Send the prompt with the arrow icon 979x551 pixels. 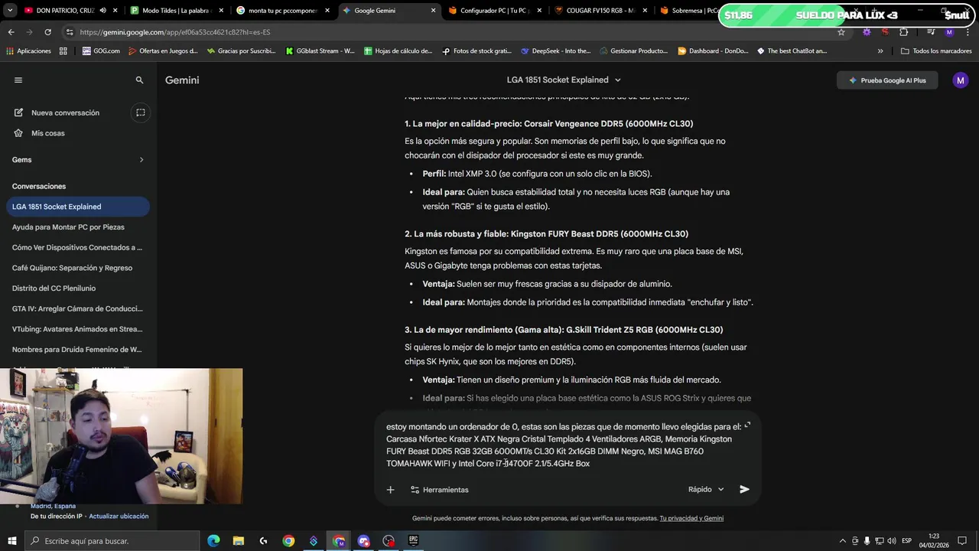pyautogui.click(x=744, y=489)
